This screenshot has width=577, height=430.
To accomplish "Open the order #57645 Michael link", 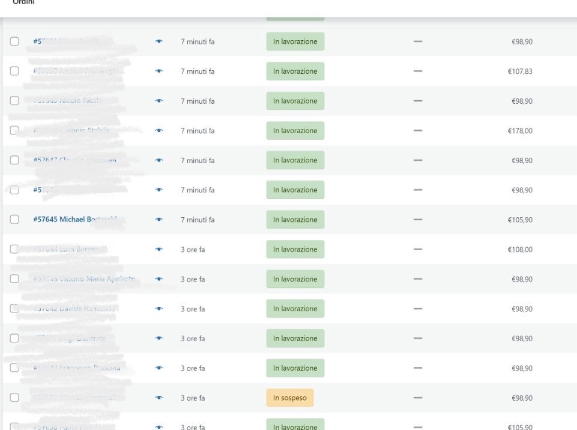I will tap(74, 219).
